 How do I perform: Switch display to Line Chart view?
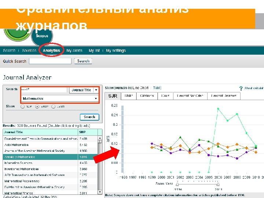(140, 88)
